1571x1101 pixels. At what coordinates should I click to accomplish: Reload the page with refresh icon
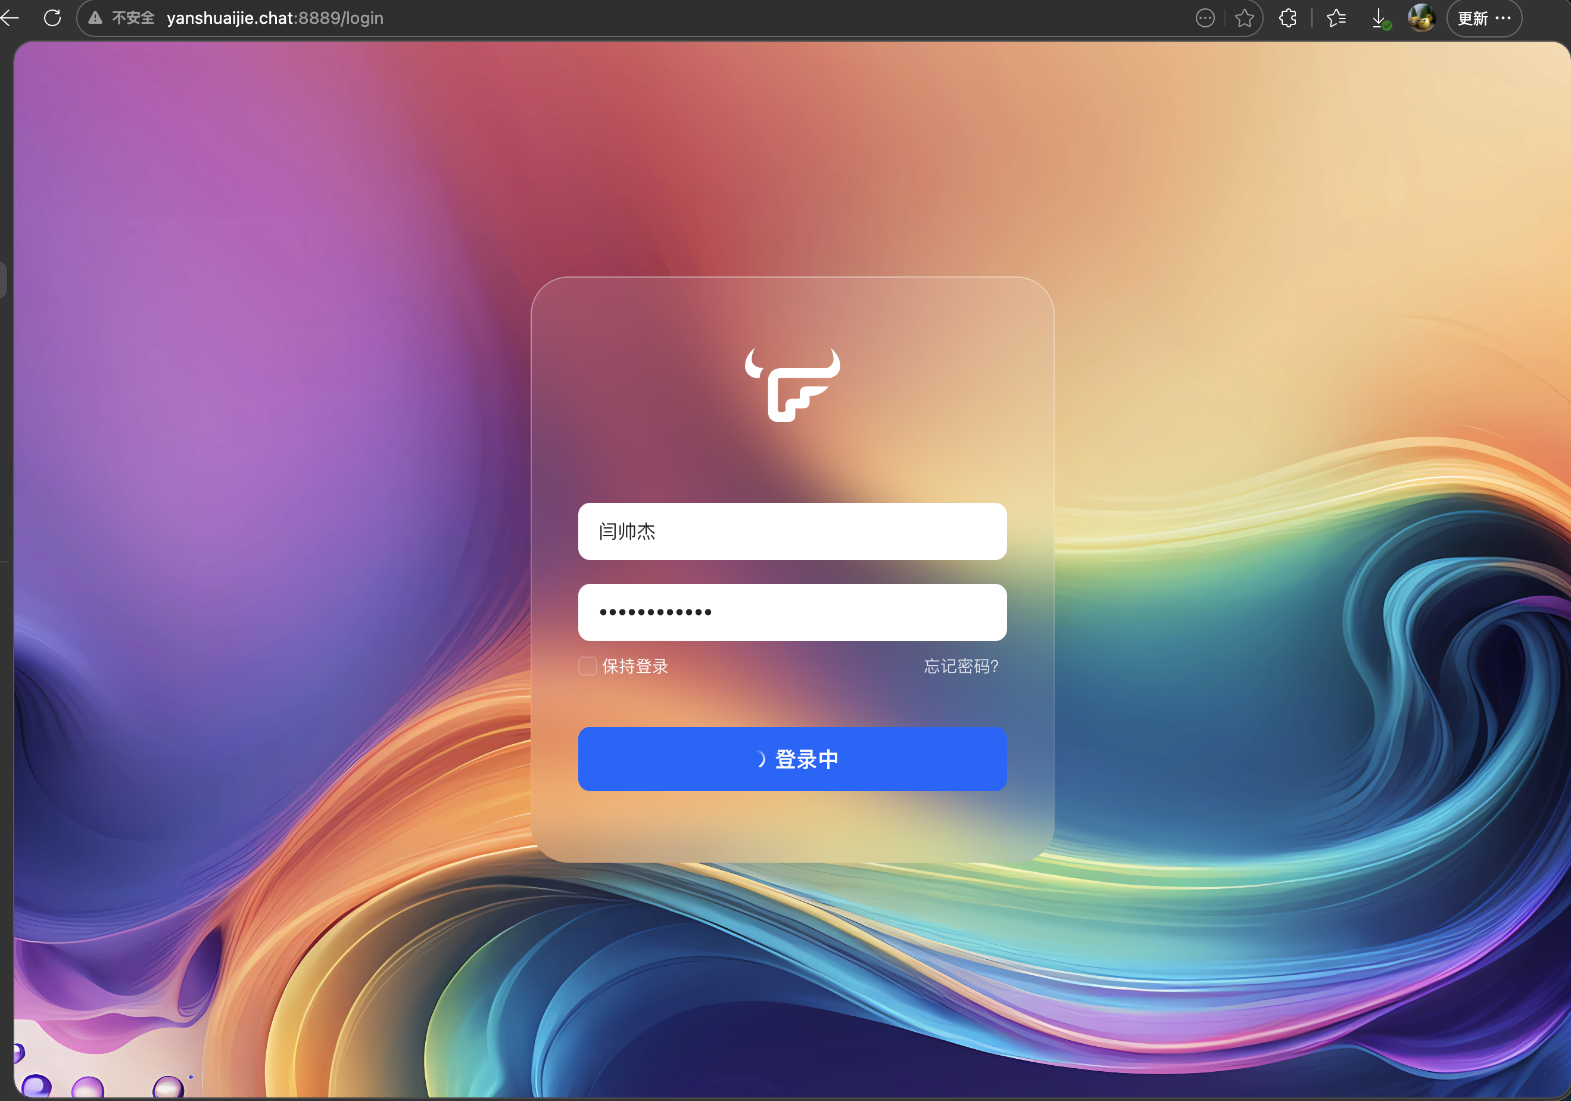click(52, 18)
